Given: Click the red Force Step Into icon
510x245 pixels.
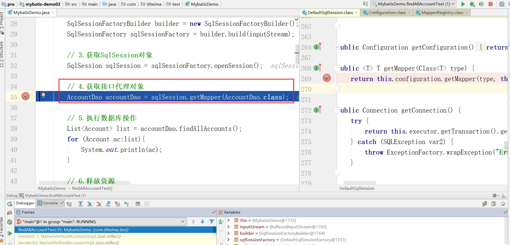Looking at the screenshot, I should click(99, 204).
